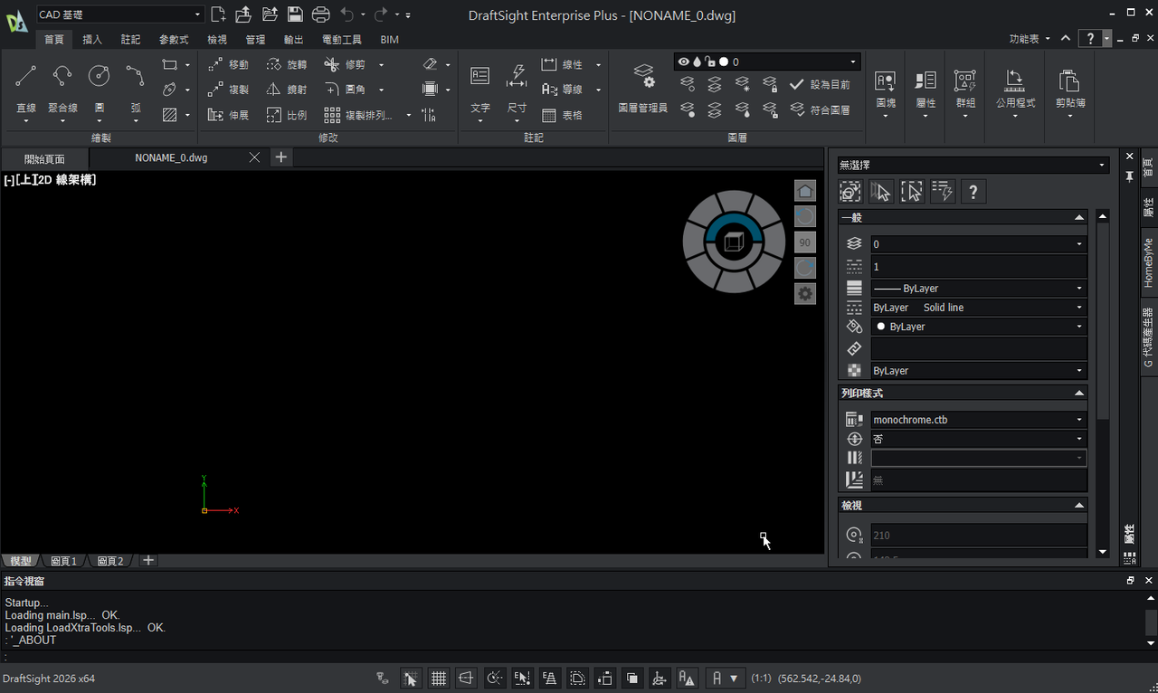Click the hatch pattern tool icon
Screen dimensions: 1158x693
pos(169,115)
